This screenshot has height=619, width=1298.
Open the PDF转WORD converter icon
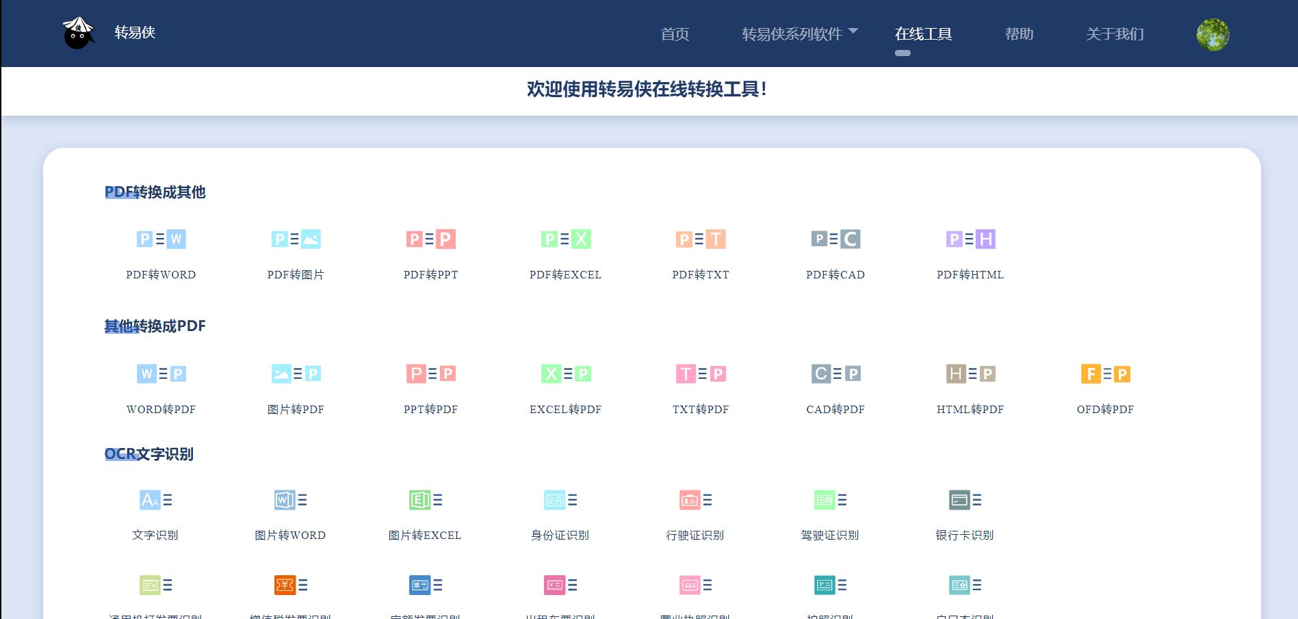coord(161,239)
